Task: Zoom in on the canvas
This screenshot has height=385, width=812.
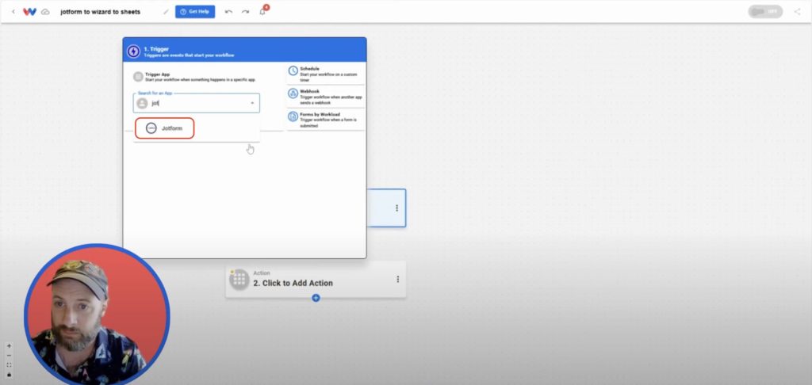Action: coord(9,345)
